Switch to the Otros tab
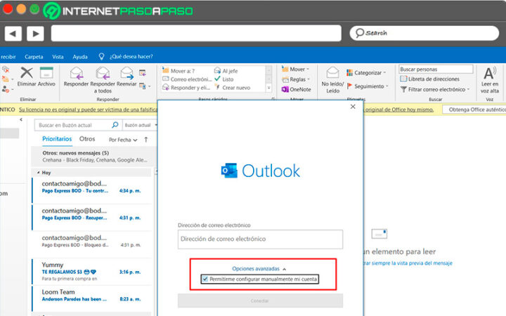The image size is (506, 316). point(87,139)
